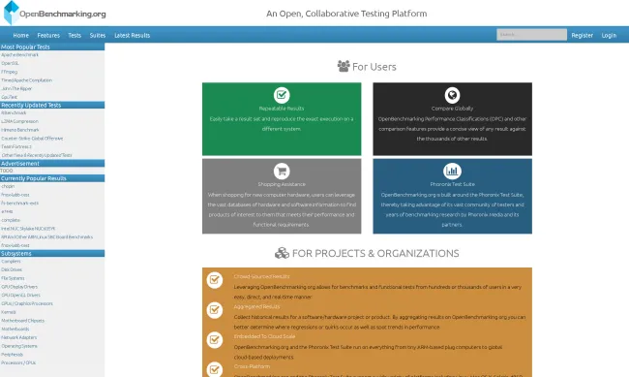Open the Processors / CPUs subsystem
This screenshot has height=377, width=629.
18,362
